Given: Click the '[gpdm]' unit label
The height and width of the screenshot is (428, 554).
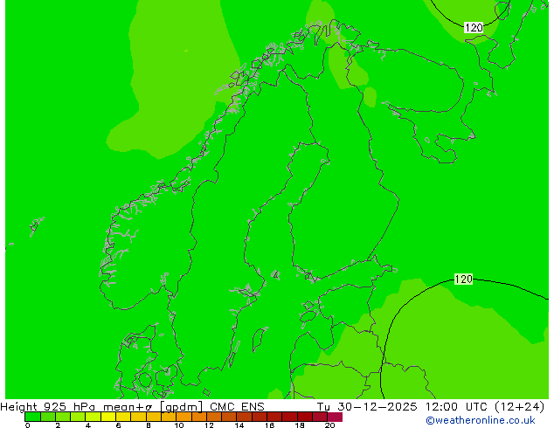Looking at the screenshot, I should (182, 407).
